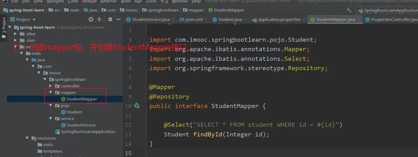Close the pom.xml editor tab

[206, 19]
